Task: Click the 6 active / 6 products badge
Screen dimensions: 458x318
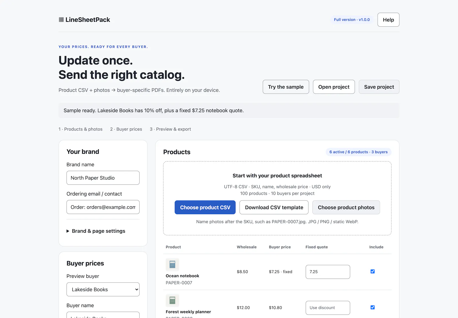Action: tap(358, 152)
